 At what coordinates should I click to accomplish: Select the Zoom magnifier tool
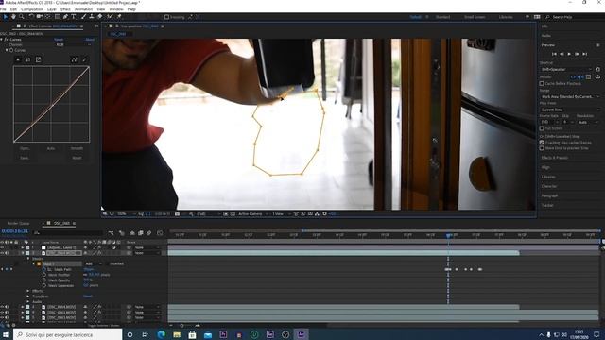(21, 17)
